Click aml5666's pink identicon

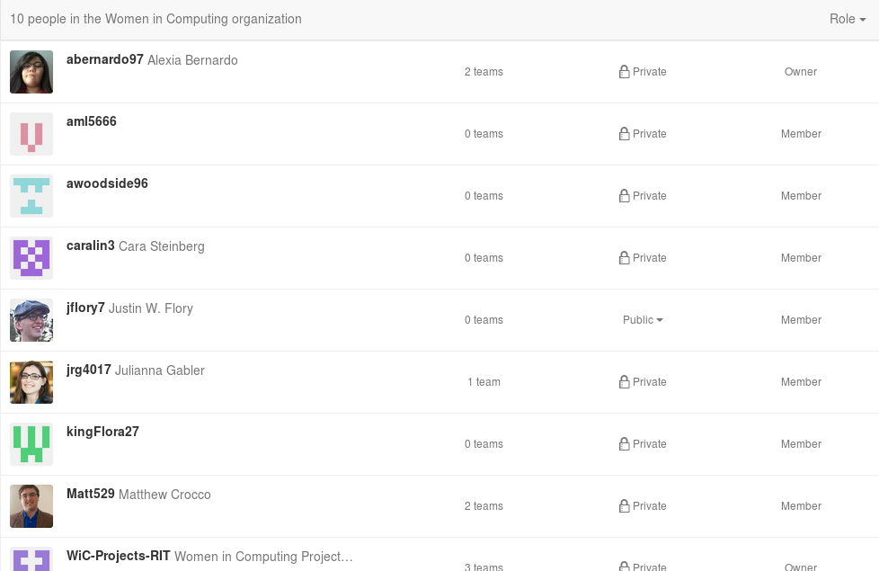[x=31, y=133]
